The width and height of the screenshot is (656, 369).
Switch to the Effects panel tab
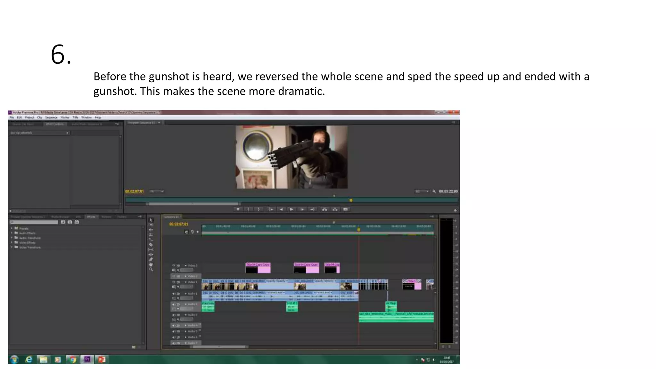(x=91, y=217)
